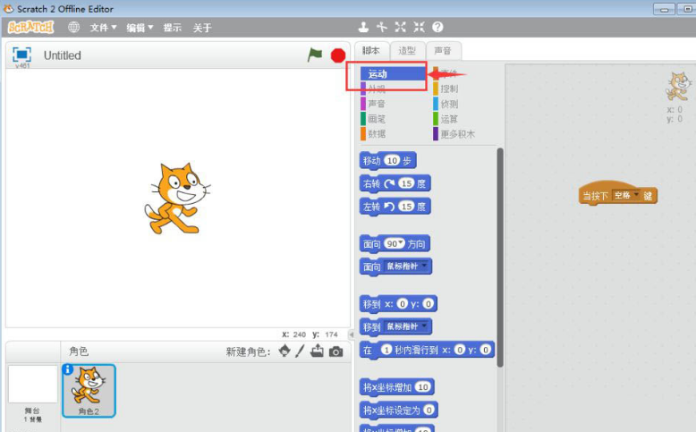Select the duplicate stamp tool
The width and height of the screenshot is (696, 432).
(x=363, y=27)
